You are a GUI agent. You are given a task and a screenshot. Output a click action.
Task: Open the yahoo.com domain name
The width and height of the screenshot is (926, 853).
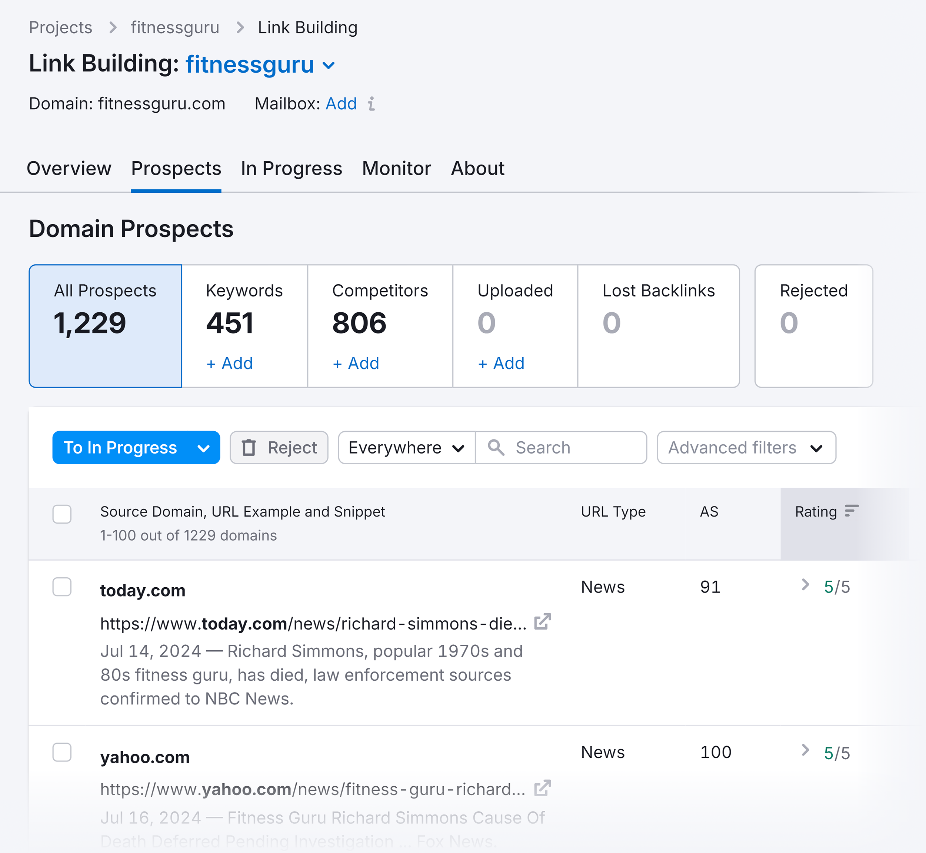(145, 757)
